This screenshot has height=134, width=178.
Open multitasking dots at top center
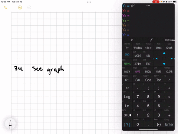(x=89, y=2)
